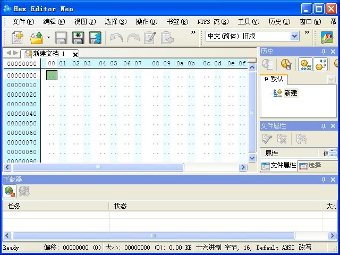Click the edit document pencil icon
The width and height of the screenshot is (340, 255).
pyautogui.click(x=150, y=38)
